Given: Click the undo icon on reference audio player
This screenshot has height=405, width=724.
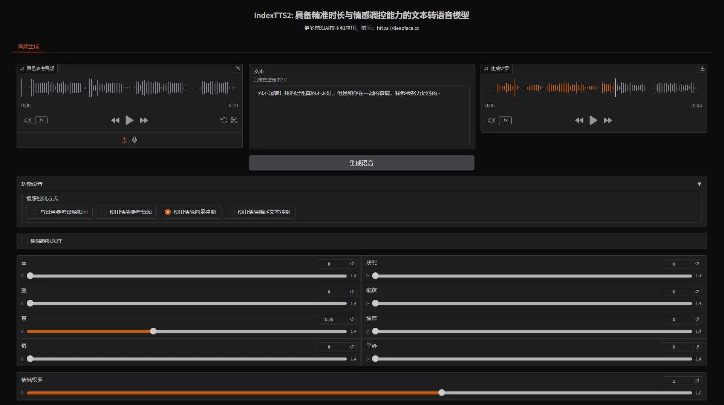Looking at the screenshot, I should pos(223,120).
